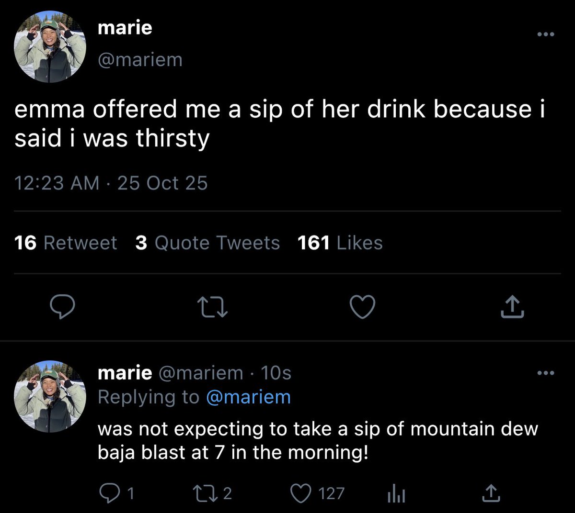This screenshot has width=575, height=513.
Task: Open marie's profile picture on main tweet
Action: coord(50,47)
